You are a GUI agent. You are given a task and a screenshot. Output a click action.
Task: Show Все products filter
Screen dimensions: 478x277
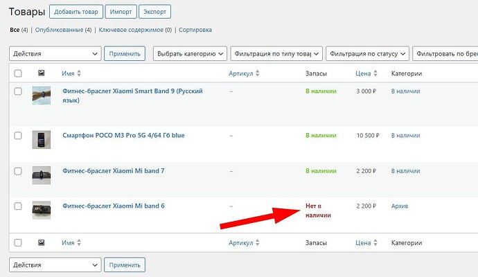pos(15,30)
